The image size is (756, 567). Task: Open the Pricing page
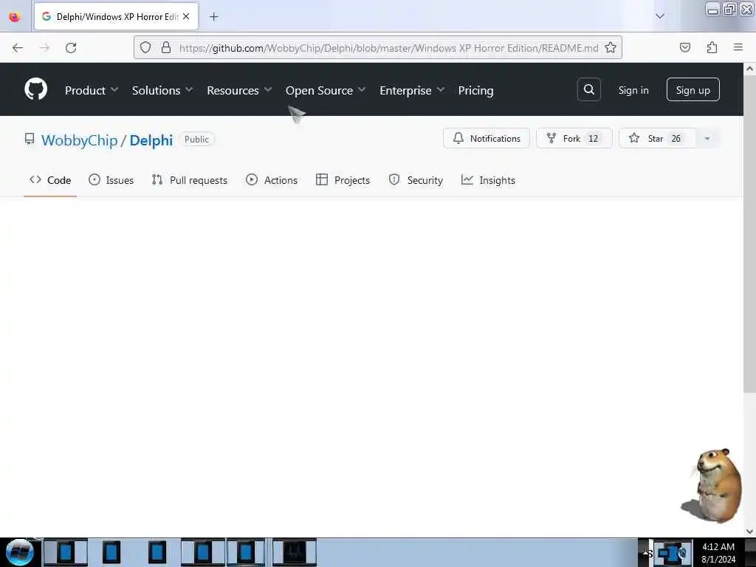tap(476, 91)
